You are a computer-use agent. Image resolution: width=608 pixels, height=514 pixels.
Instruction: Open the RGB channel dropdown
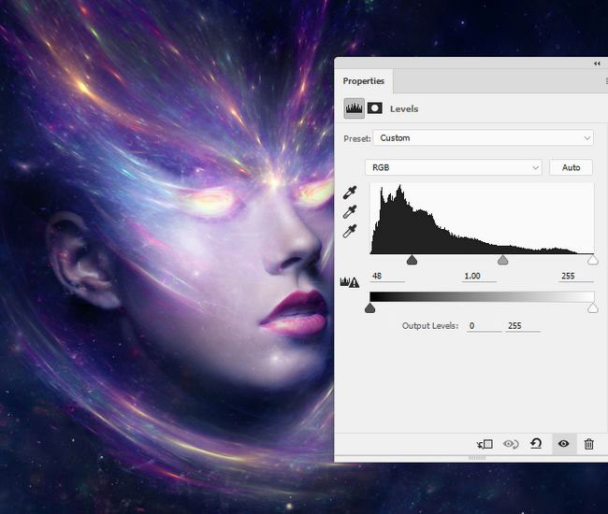454,167
